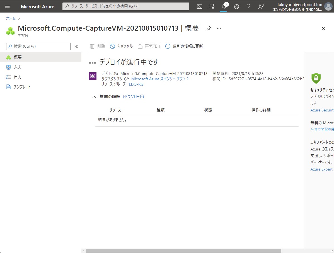Image resolution: width=334 pixels, height=253 pixels.
Task: Open the feedback icon
Action: point(261,6)
